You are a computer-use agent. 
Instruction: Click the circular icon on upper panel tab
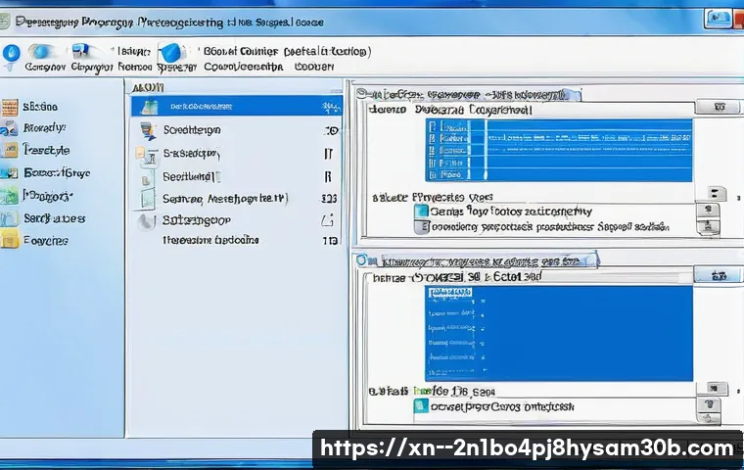[x=362, y=93]
